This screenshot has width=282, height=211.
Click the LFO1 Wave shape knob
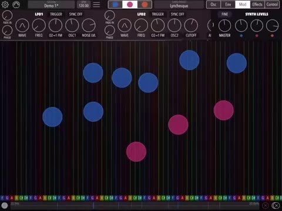22,25
